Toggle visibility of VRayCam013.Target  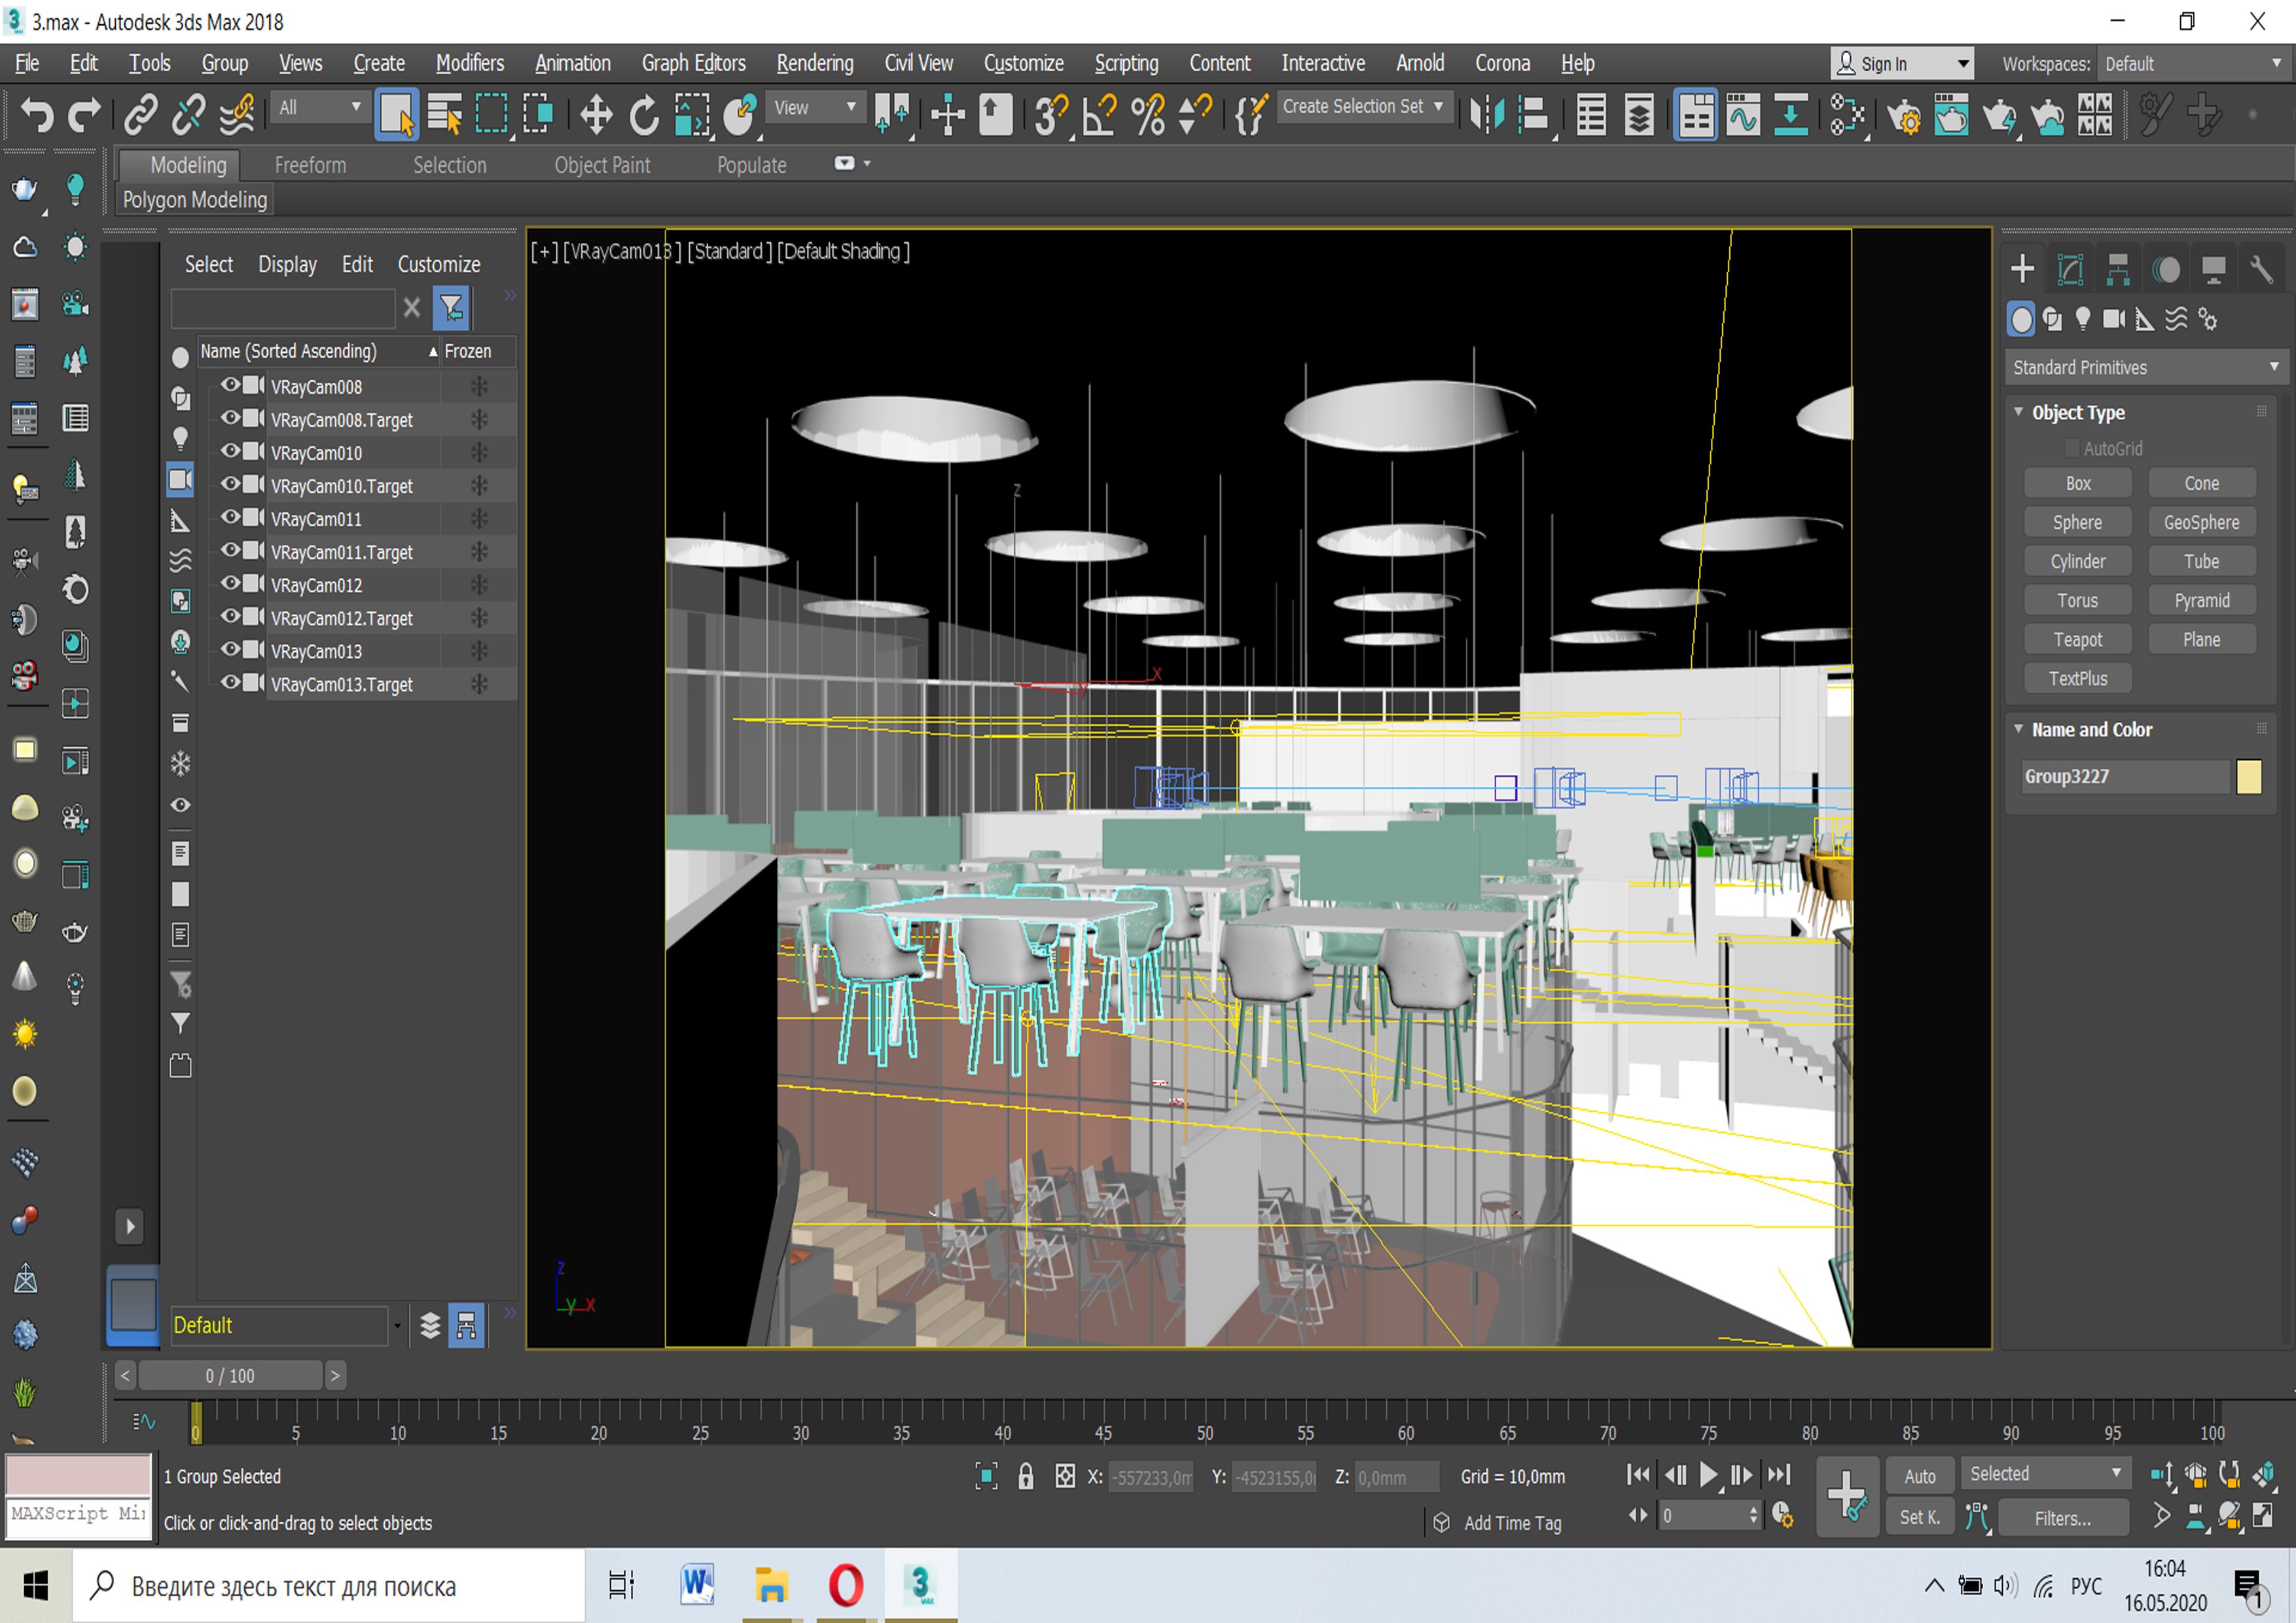click(231, 683)
